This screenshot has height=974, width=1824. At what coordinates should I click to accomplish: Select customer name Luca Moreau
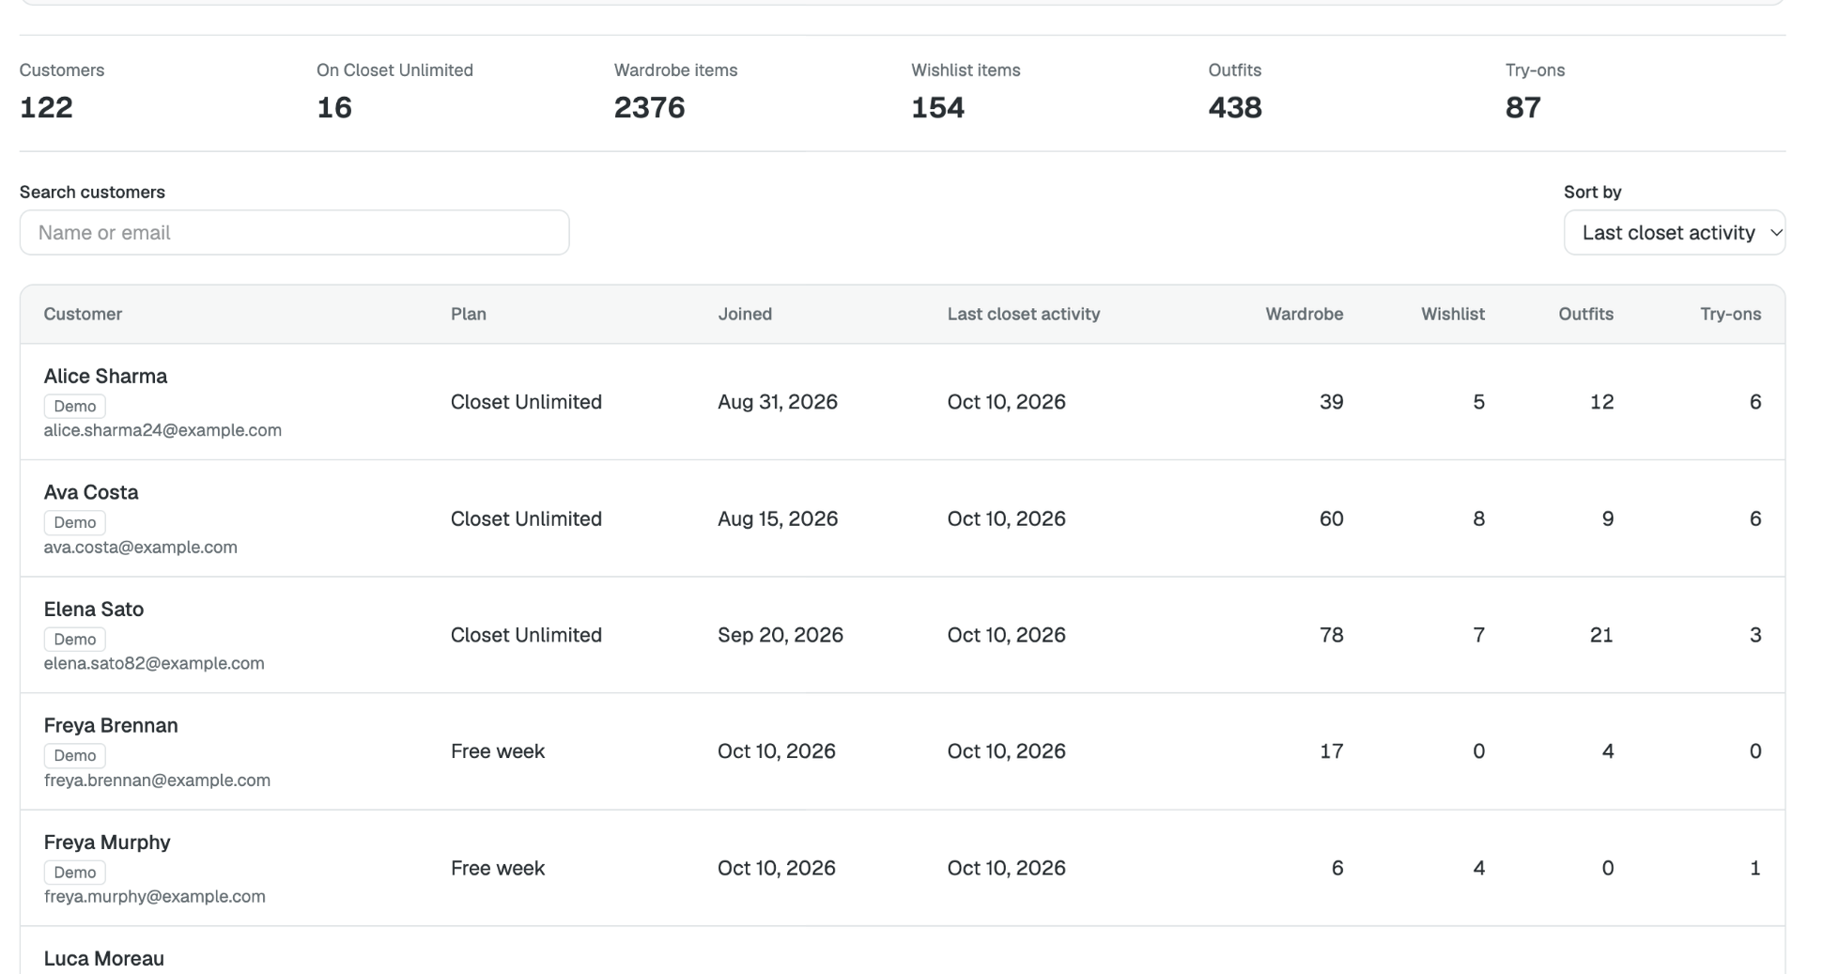tap(104, 958)
